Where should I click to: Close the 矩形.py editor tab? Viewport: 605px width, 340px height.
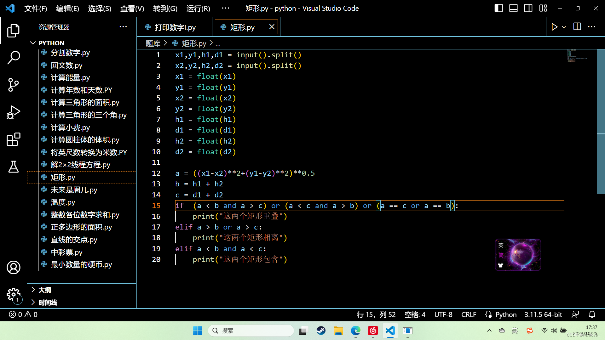[x=272, y=27]
